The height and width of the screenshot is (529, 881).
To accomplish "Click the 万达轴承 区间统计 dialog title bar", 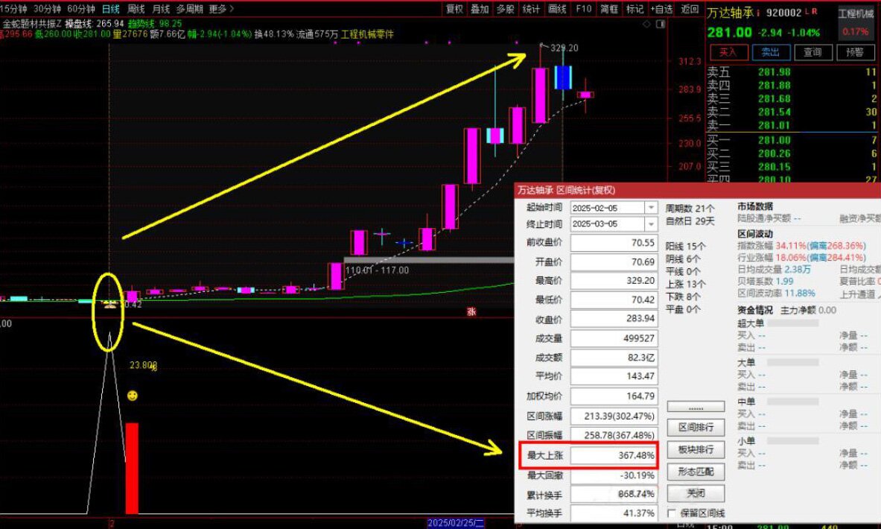I will [x=697, y=190].
